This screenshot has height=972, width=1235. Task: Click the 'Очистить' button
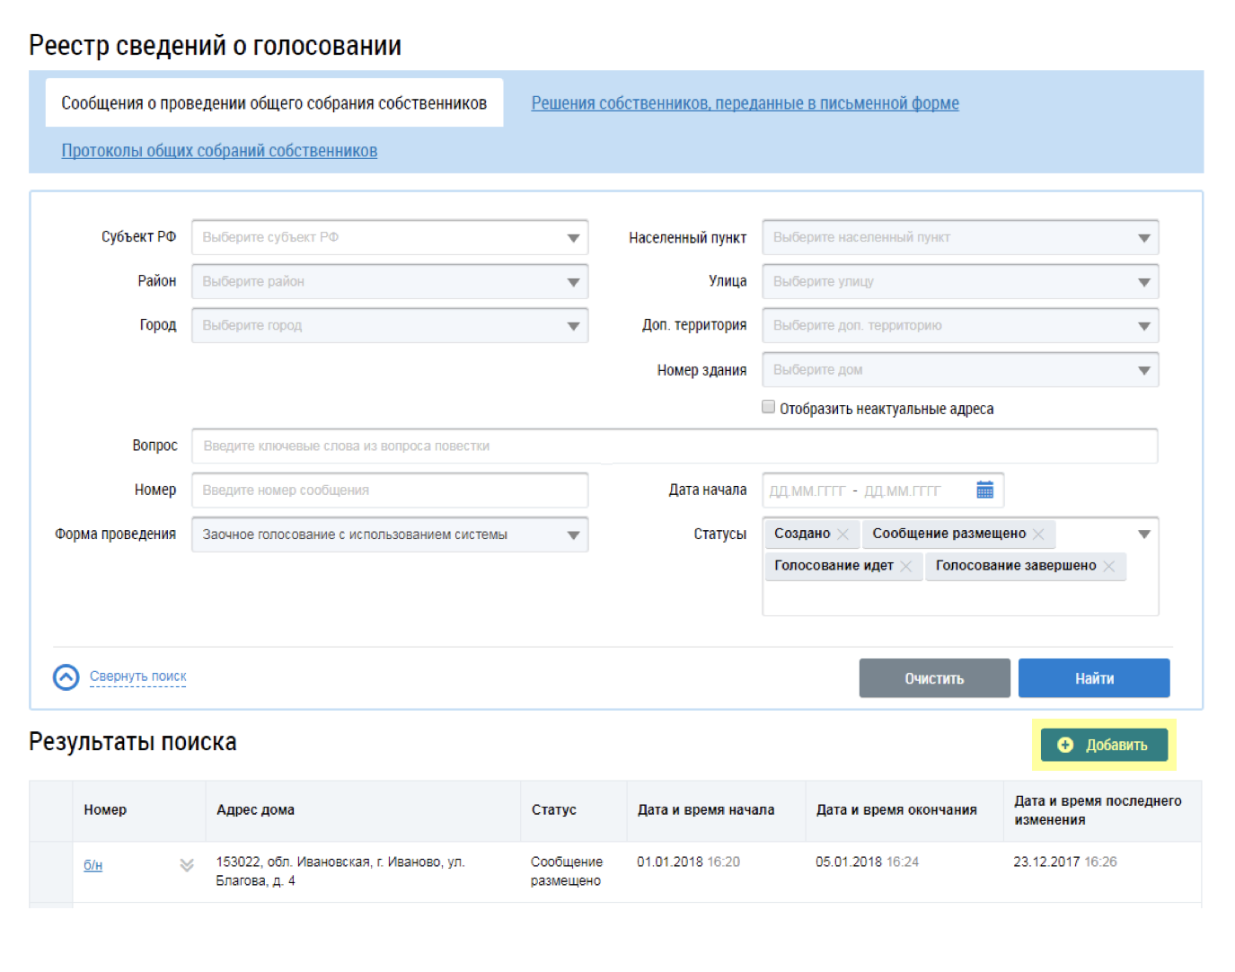pos(934,678)
